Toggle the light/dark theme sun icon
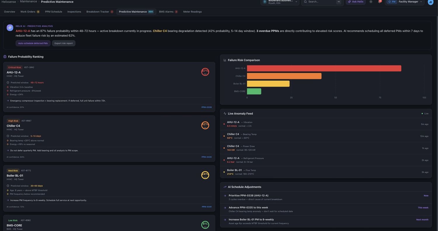Screen dimensions: 438x231 pos(371,2)
